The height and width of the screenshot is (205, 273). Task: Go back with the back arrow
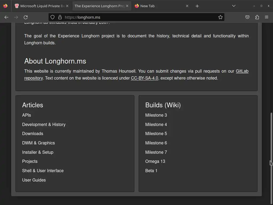6,17
